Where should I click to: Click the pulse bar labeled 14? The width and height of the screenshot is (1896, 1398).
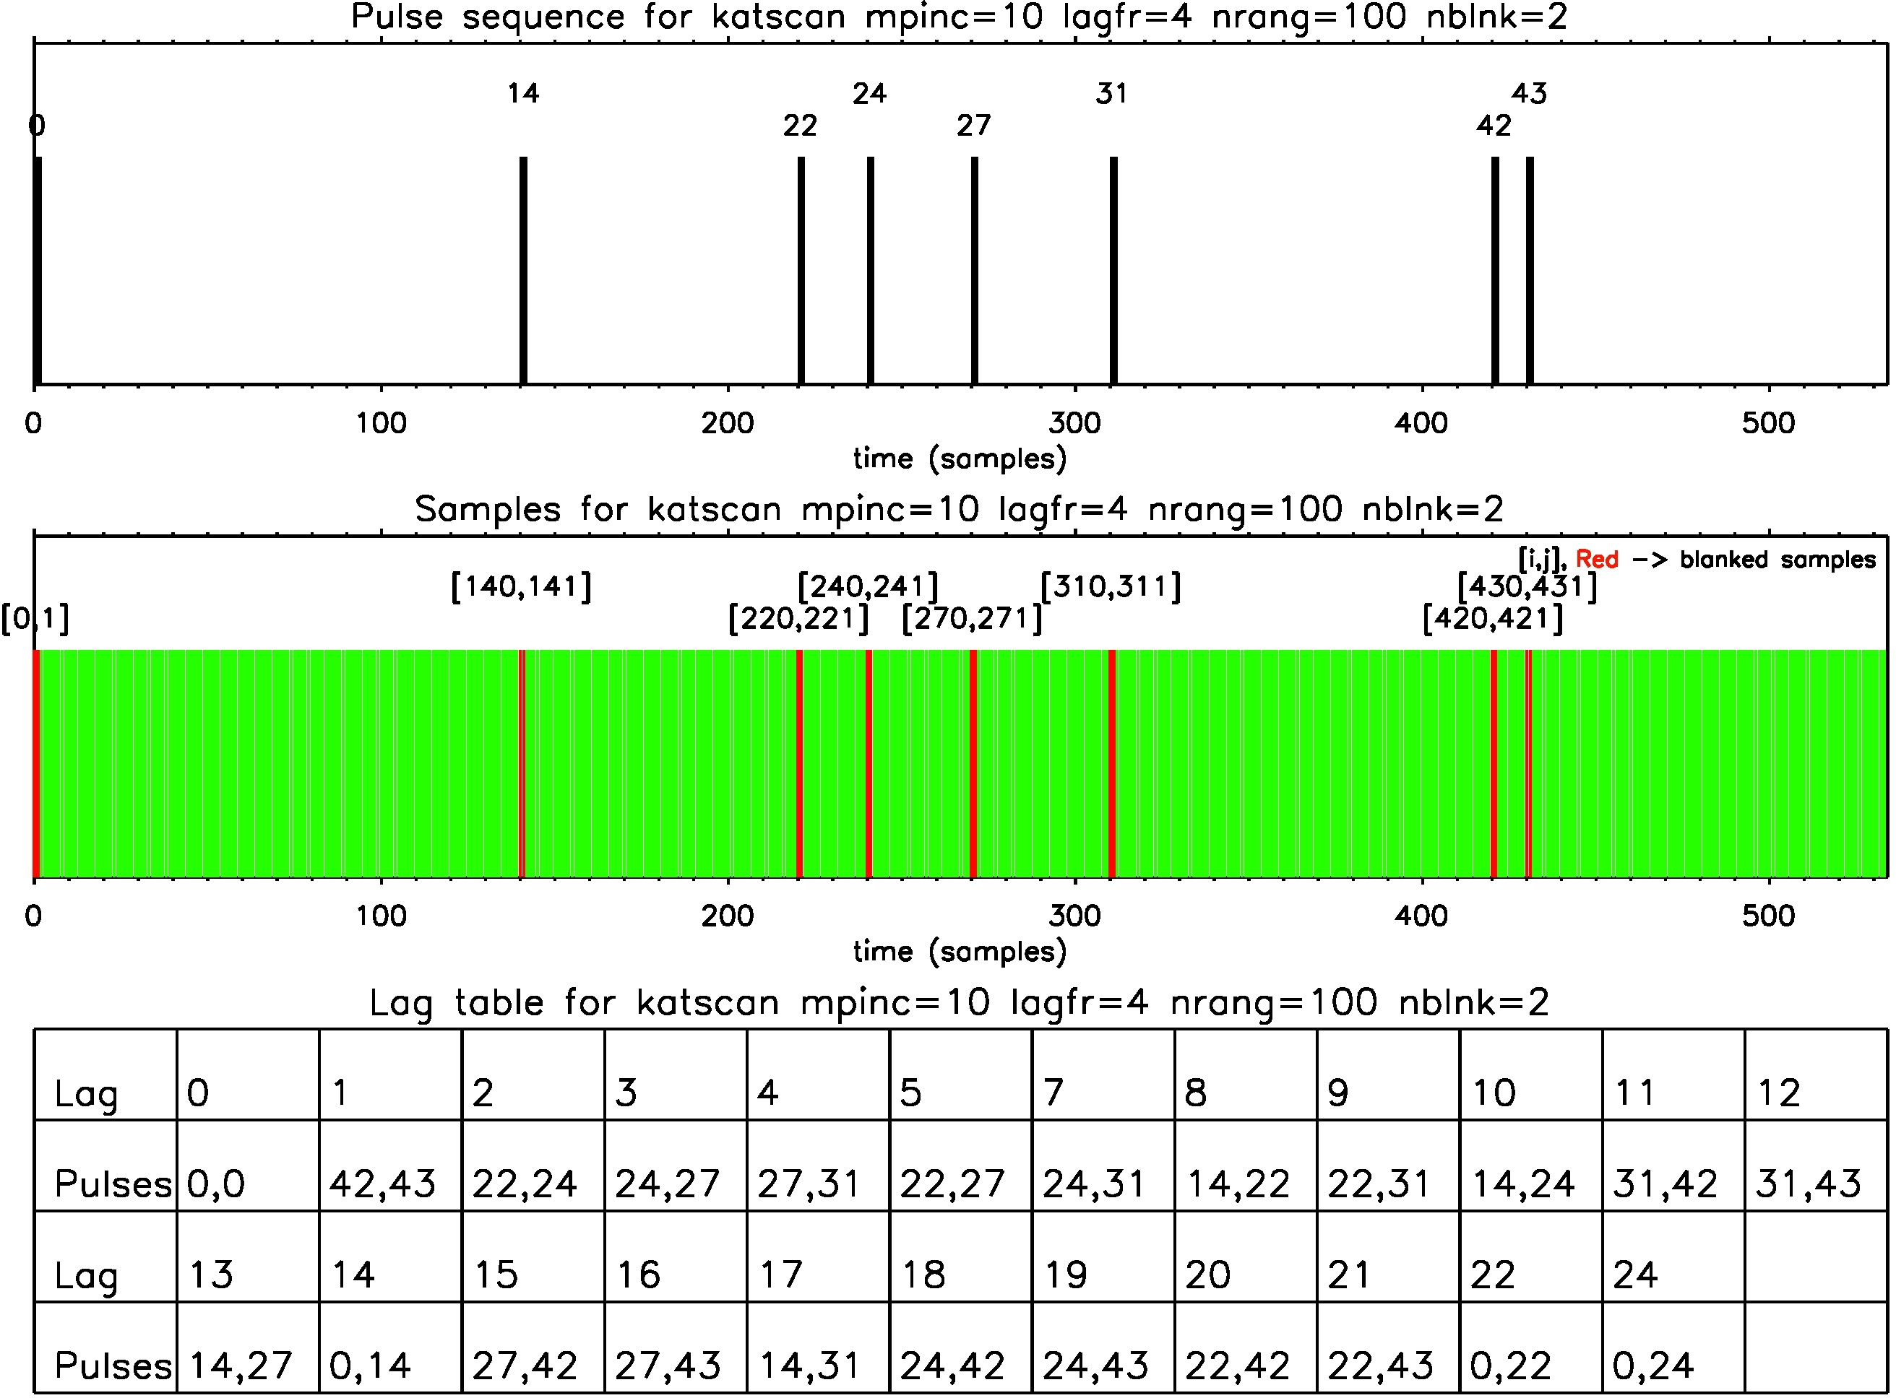[523, 271]
